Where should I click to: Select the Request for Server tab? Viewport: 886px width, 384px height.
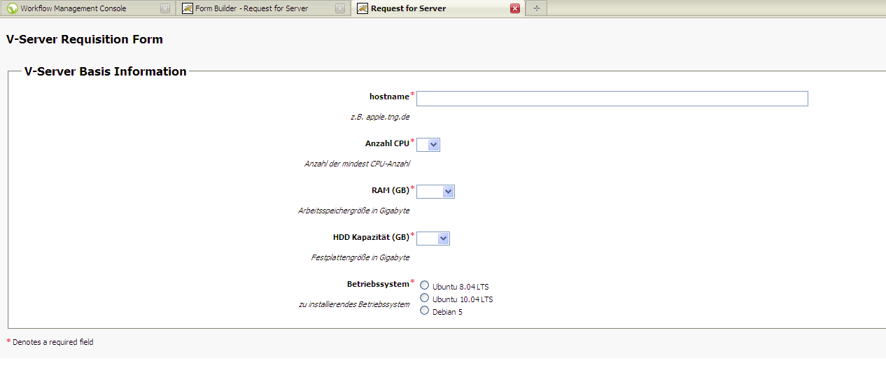tap(437, 8)
